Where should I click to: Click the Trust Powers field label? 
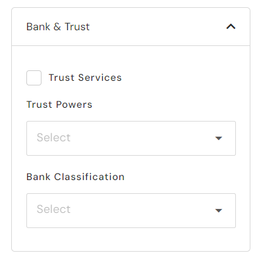[x=59, y=104]
